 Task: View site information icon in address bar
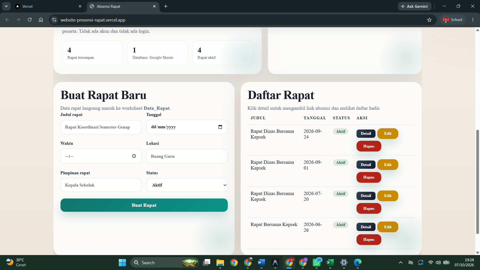[54, 20]
